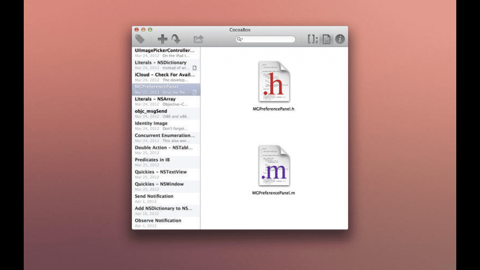This screenshot has height=270, width=480.
Task: Add a new snippet with plus icon
Action: pos(162,39)
